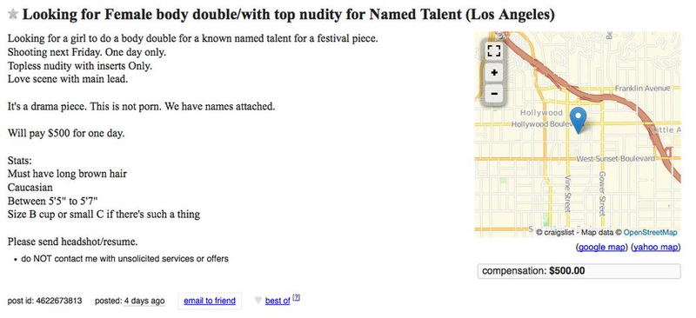Nominate post via best of link
Screen dimensions: 696x318
[278, 301]
